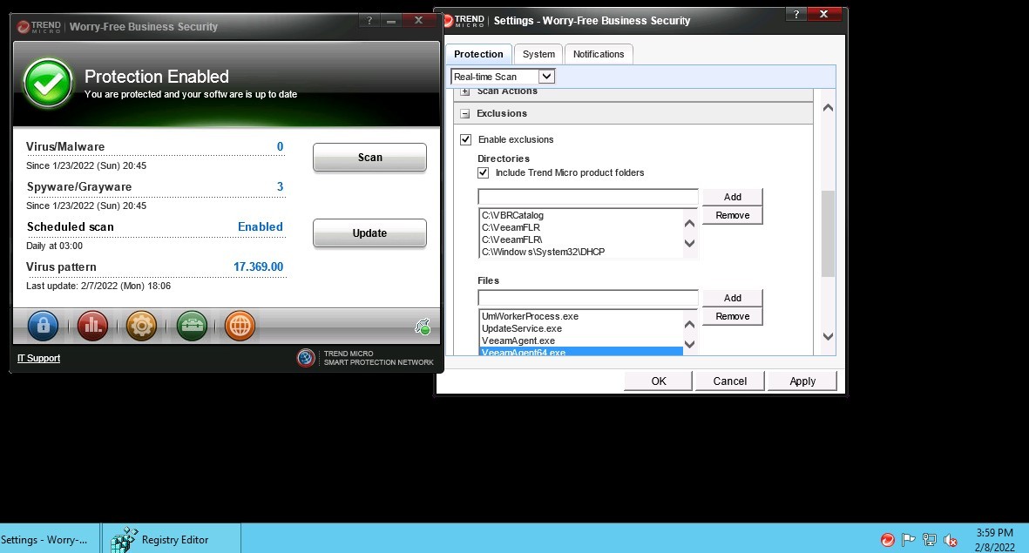Image resolution: width=1029 pixels, height=553 pixels.
Task: Switch to the Notifications tab
Action: pos(599,54)
